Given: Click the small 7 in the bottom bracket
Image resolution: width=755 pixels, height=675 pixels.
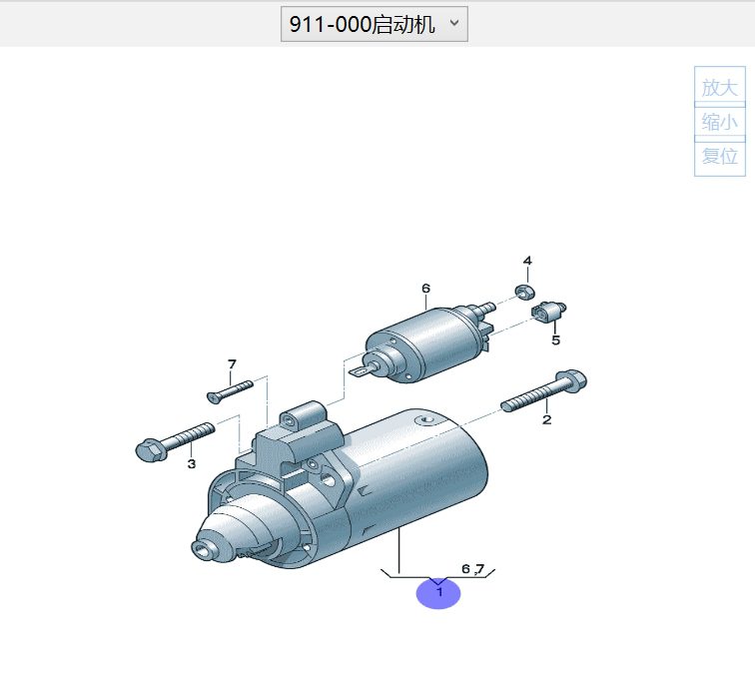Looking at the screenshot, I should (479, 568).
